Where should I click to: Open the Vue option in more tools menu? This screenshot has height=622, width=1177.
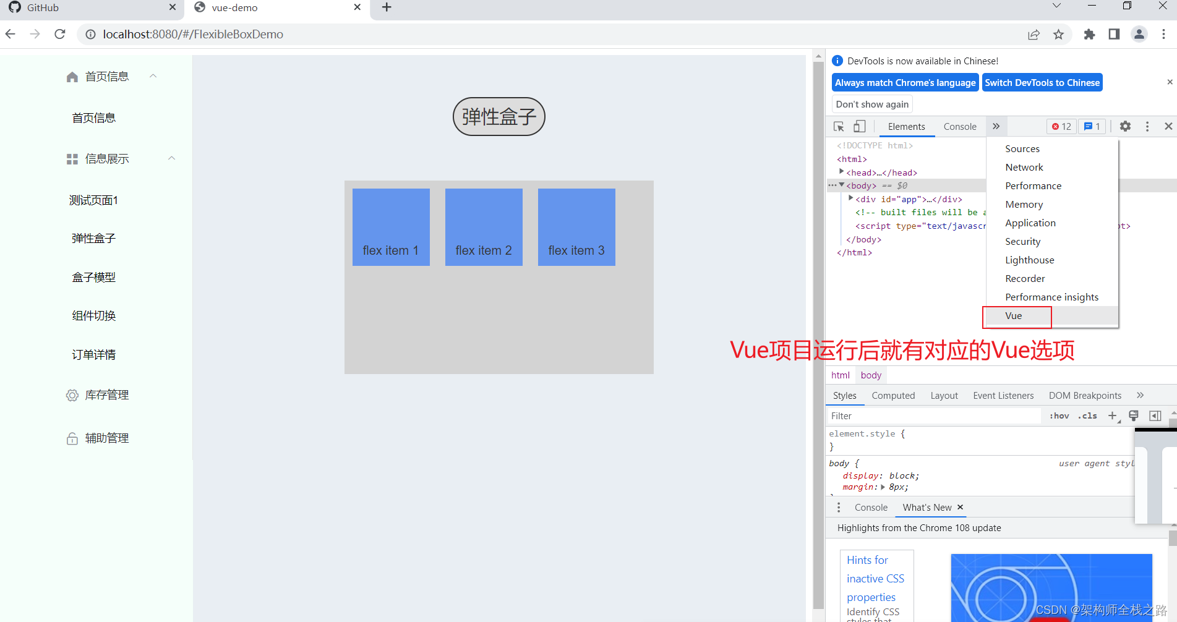pos(1015,316)
